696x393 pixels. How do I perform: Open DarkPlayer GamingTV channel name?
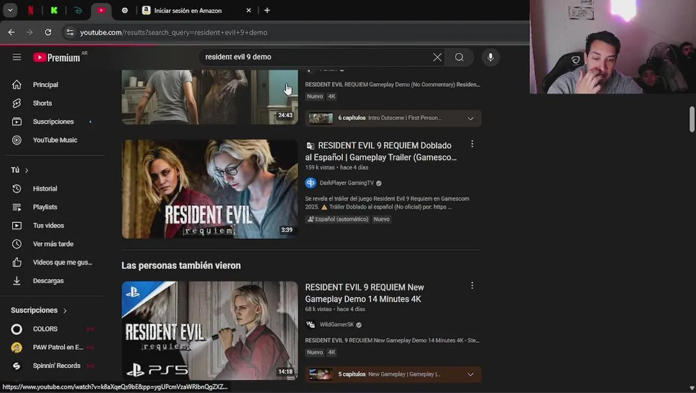coord(347,183)
